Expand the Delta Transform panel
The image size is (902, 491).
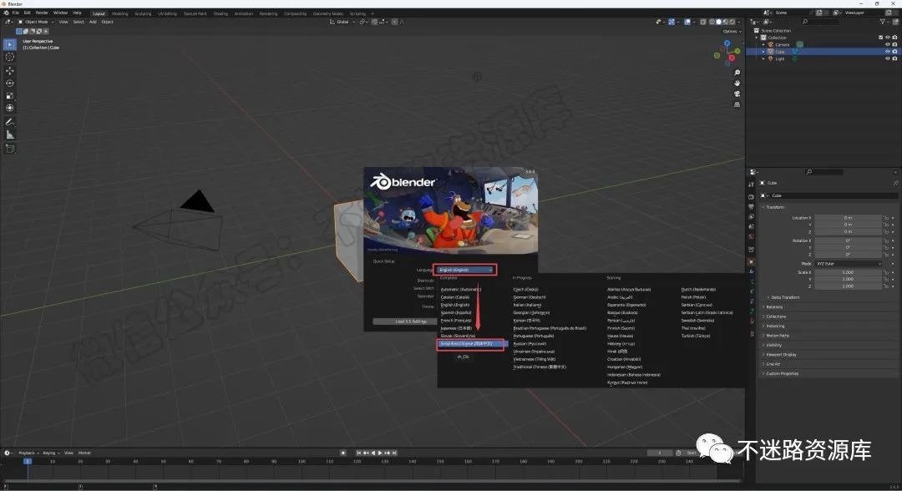tap(783, 297)
